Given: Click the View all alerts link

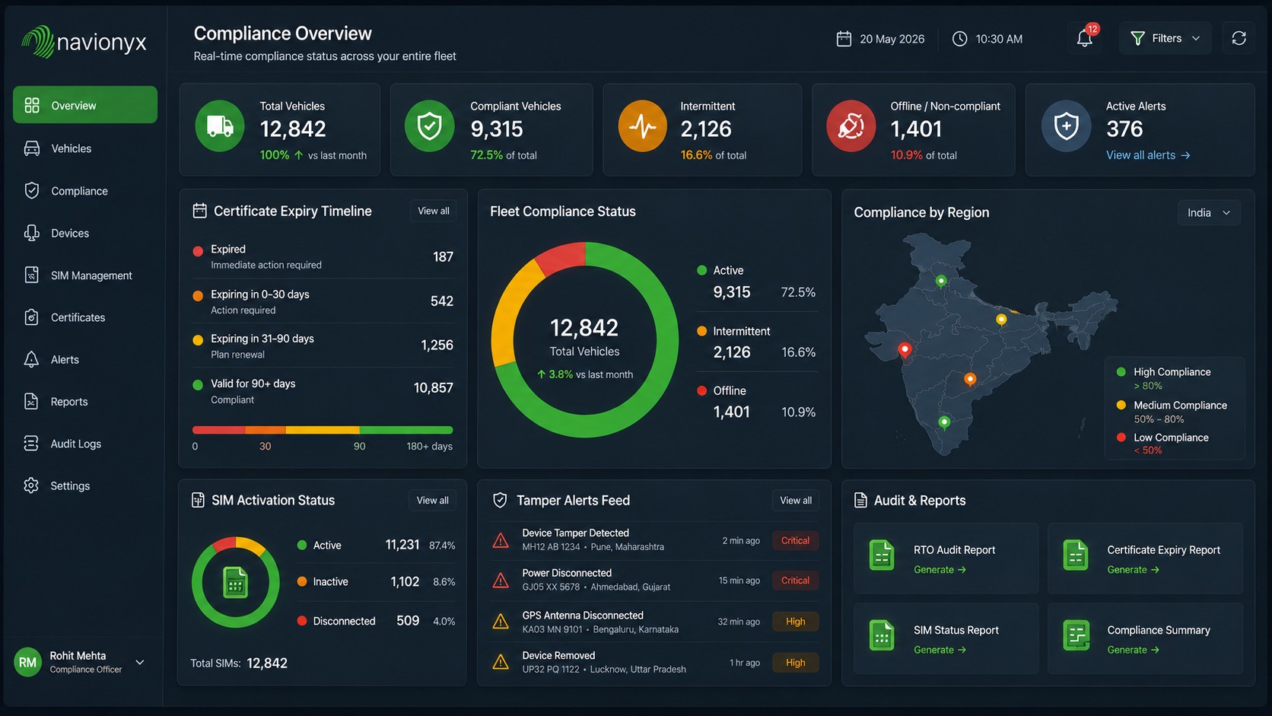Looking at the screenshot, I should 1148,154.
